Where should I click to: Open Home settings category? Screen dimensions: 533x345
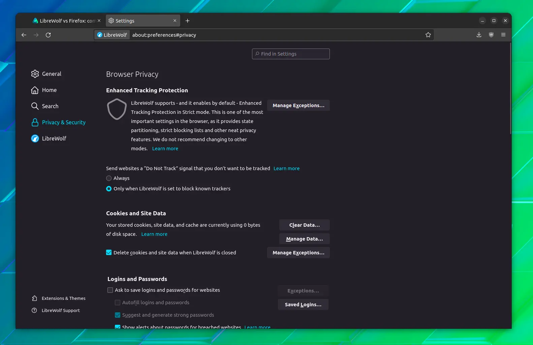(44, 90)
